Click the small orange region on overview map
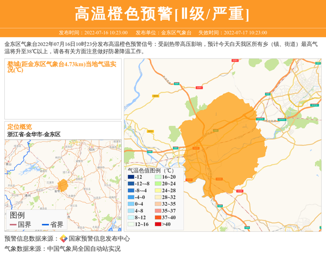Screen dimensions: 326x255 pyautogui.click(x=63, y=185)
